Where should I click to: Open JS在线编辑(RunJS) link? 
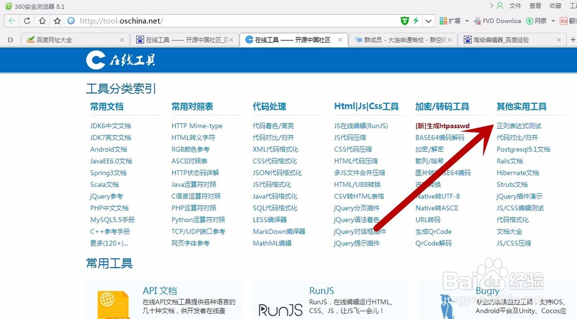(361, 126)
